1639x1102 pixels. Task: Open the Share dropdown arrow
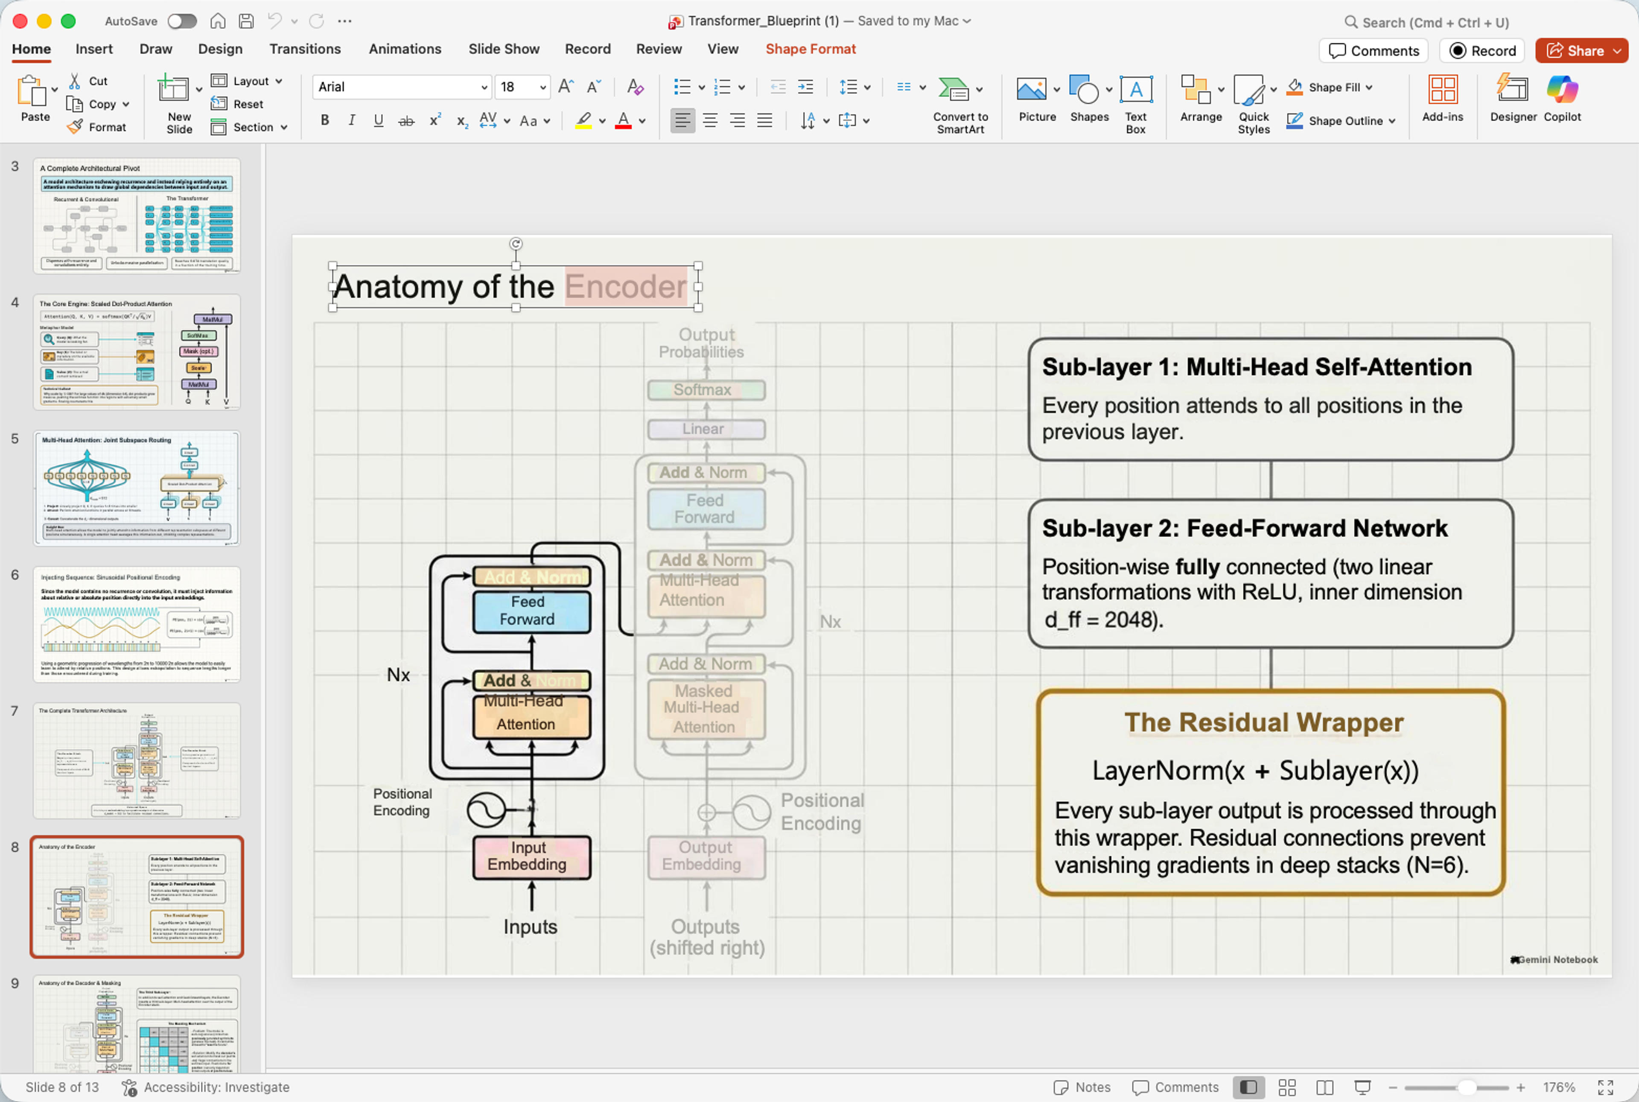tap(1617, 51)
